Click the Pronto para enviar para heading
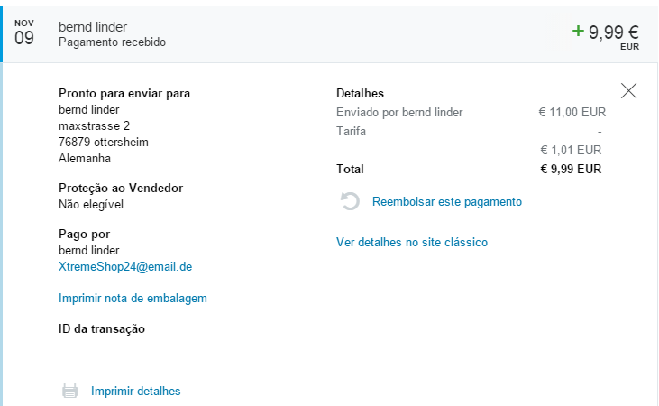This screenshot has width=659, height=406. [x=124, y=93]
